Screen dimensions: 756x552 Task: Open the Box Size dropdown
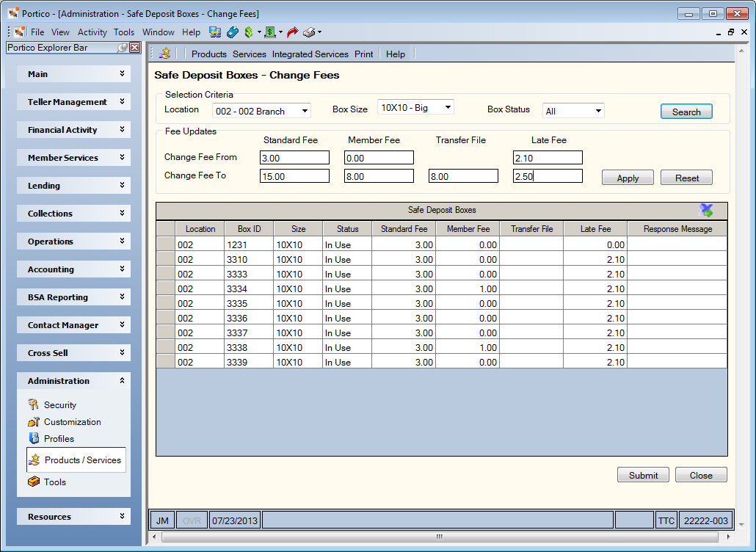pos(415,107)
